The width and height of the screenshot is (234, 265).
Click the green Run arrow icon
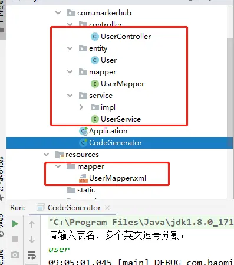[x=15, y=224]
